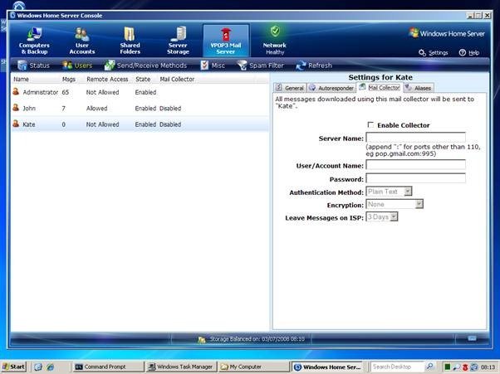Sort by Name column header

(x=21, y=80)
